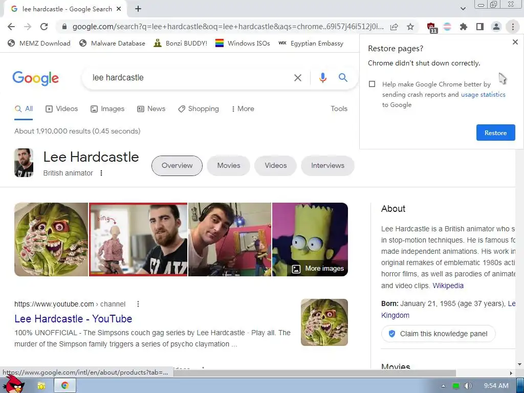Open options for the YouTube result
524x393 pixels.
138,304
